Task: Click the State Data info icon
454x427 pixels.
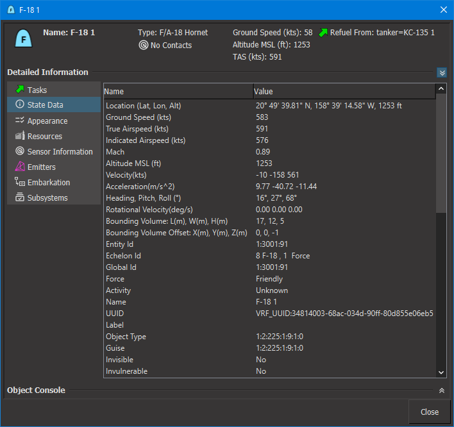Action: click(x=20, y=105)
